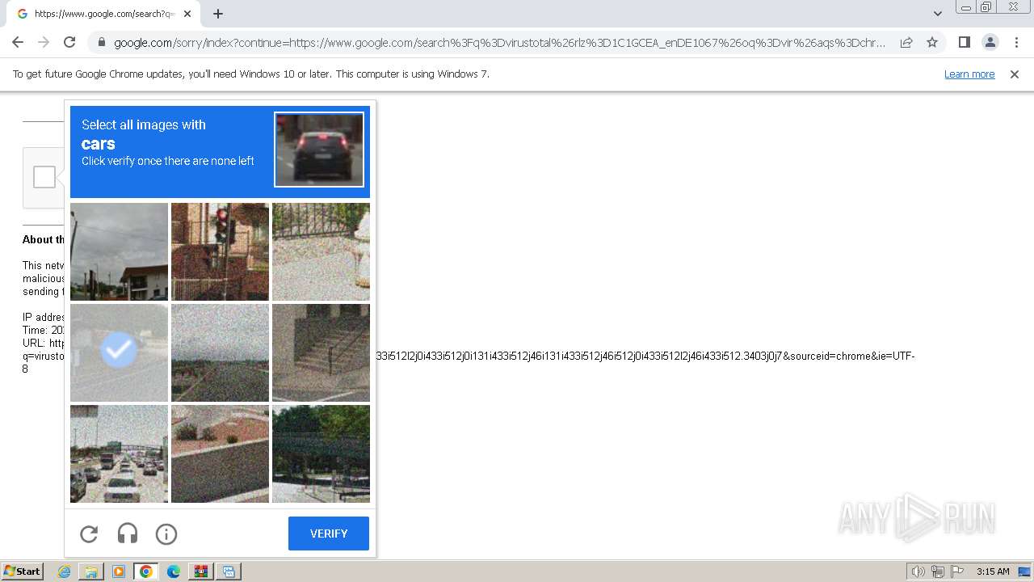Open Windows Explorer from taskbar
Screen dimensions: 1034x582
(91, 571)
